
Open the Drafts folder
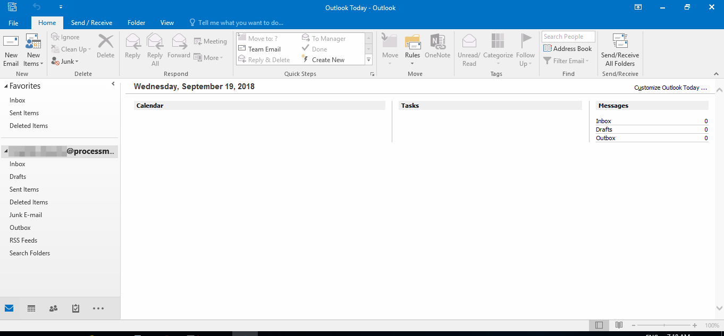18,177
